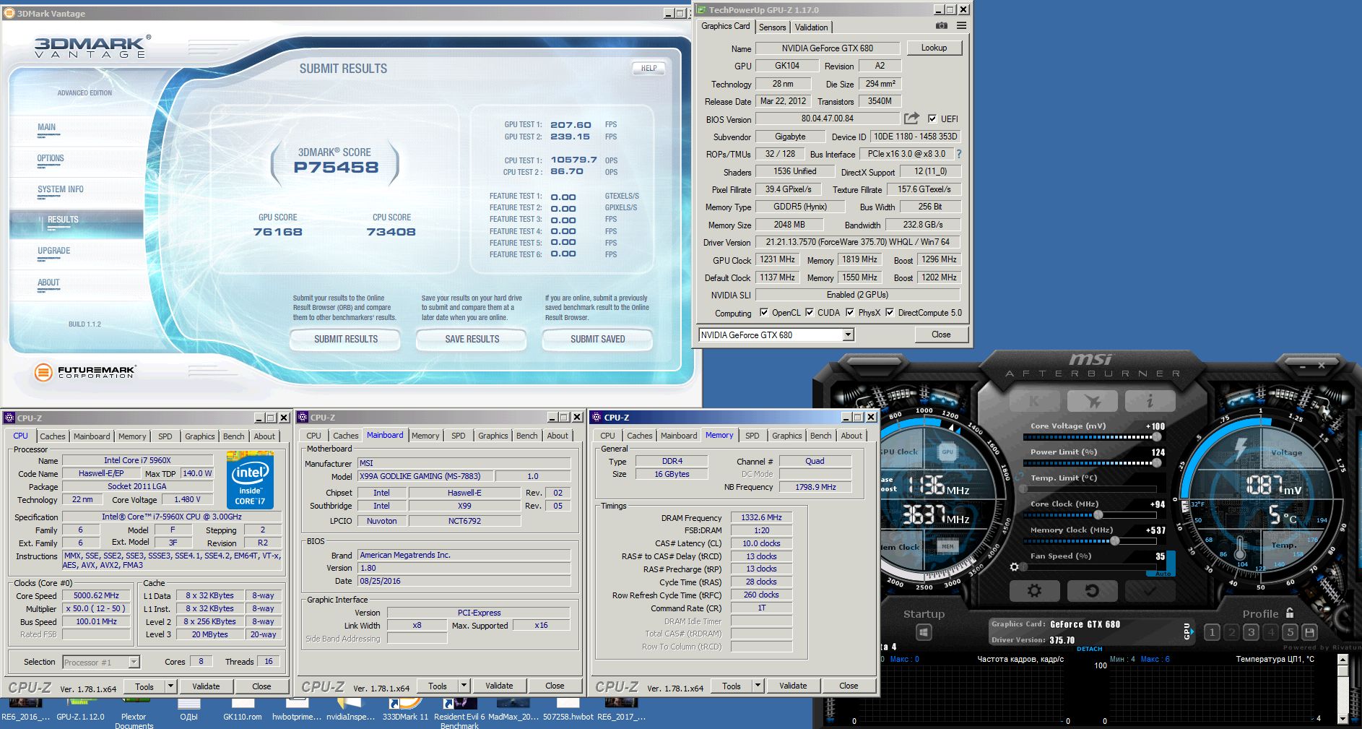This screenshot has width=1362, height=729.
Task: Click the Afterburner airplane icon button
Action: click(1093, 400)
